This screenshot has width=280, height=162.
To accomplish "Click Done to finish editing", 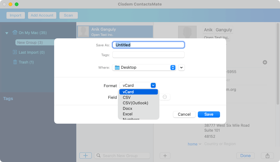I will (x=245, y=156).
